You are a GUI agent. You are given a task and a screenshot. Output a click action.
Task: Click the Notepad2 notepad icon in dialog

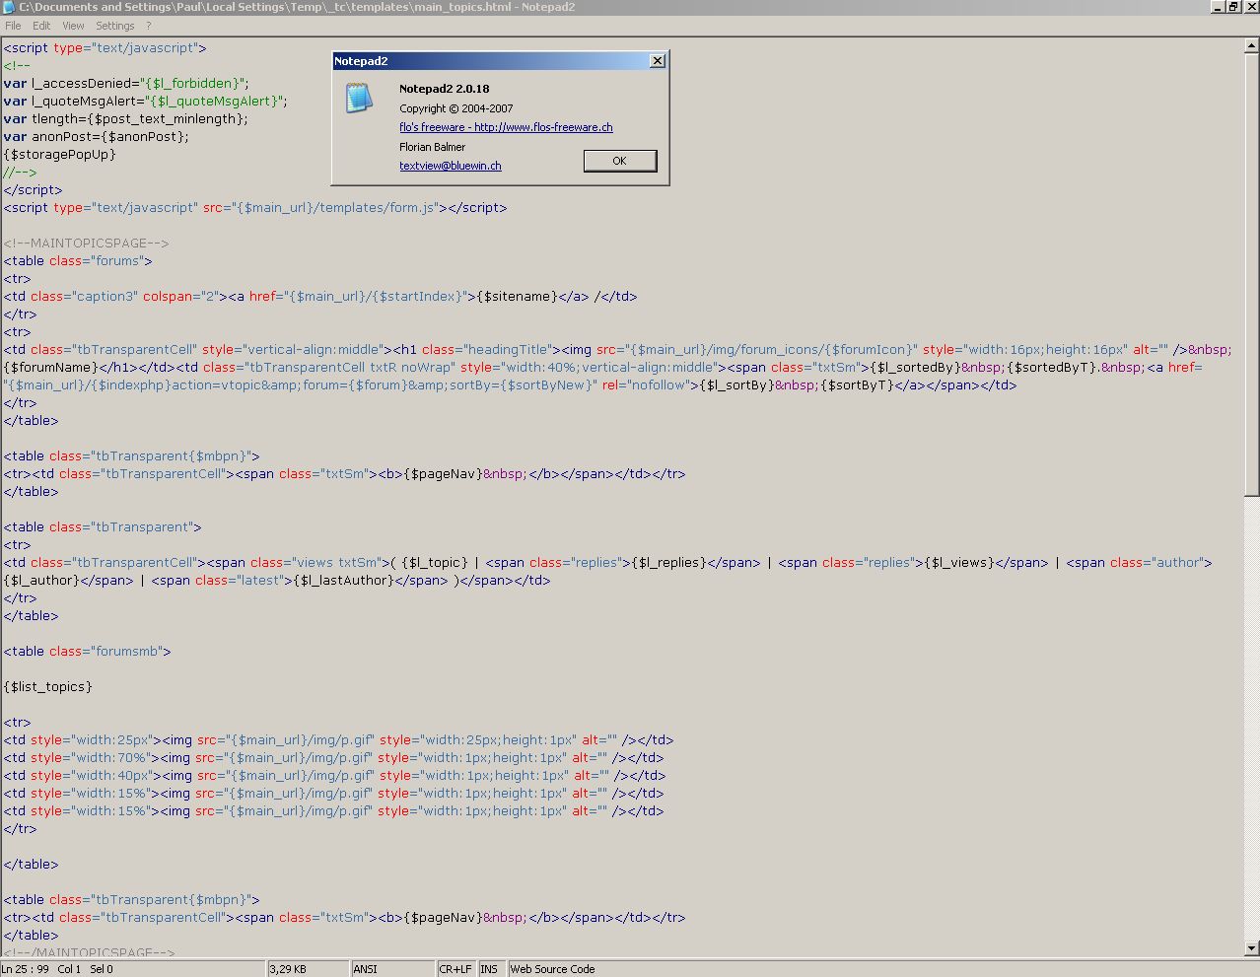(x=359, y=98)
